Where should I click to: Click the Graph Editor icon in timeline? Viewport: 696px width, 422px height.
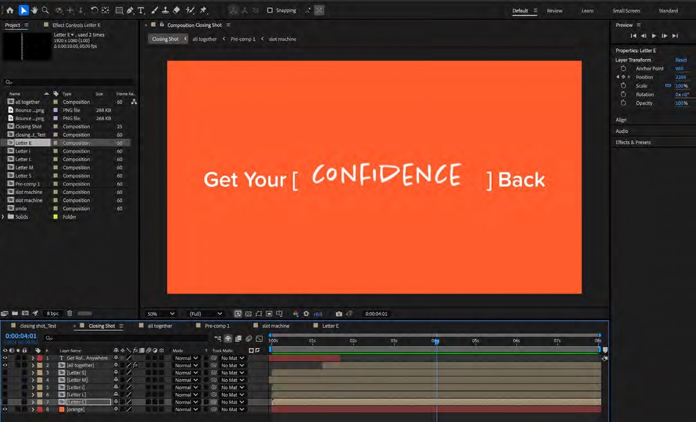coord(259,338)
